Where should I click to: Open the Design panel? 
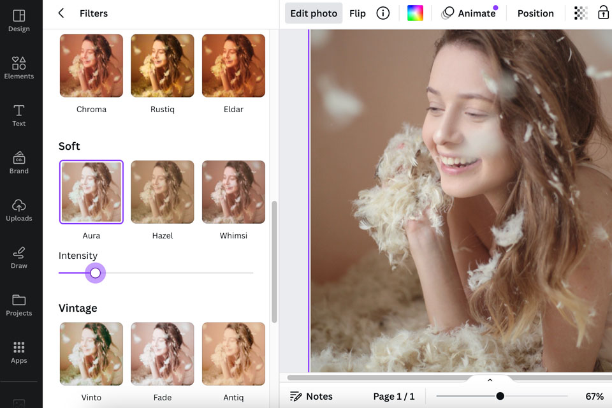click(x=18, y=20)
